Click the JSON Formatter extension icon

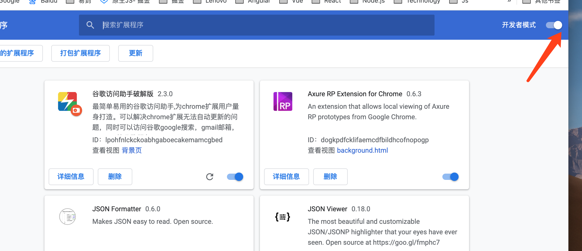tap(67, 216)
